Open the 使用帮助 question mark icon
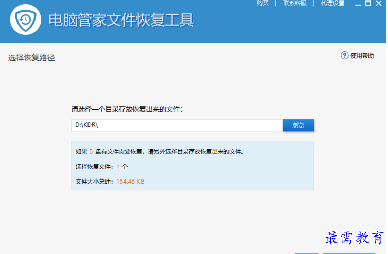 [344, 56]
